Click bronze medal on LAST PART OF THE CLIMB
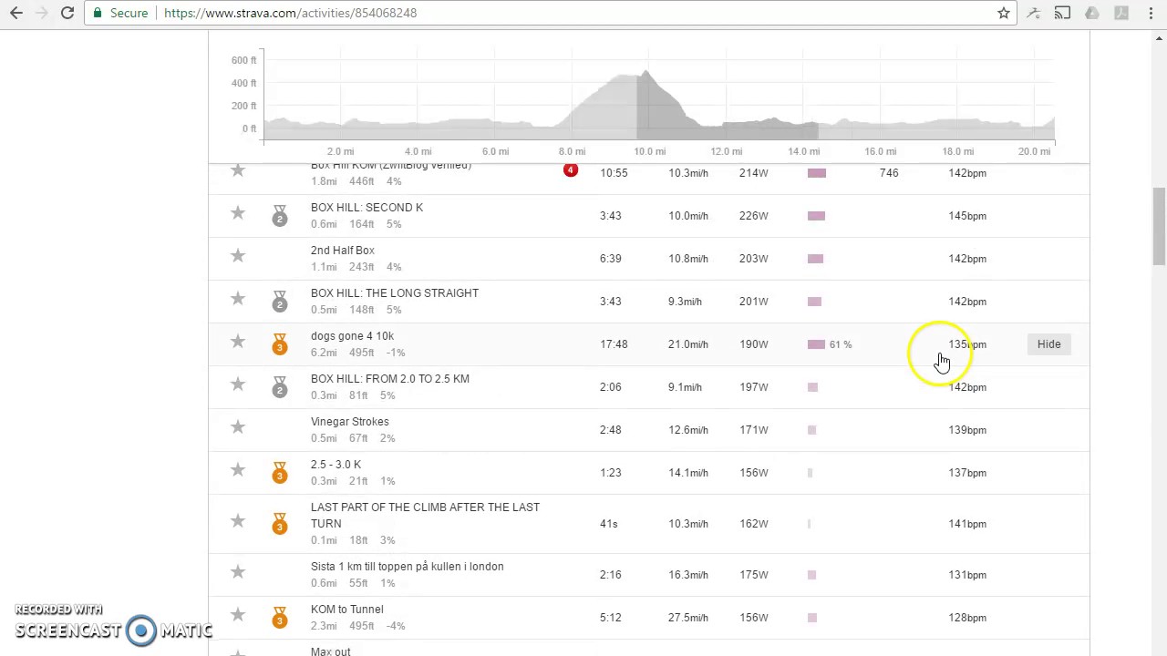1167x656 pixels. click(x=280, y=524)
